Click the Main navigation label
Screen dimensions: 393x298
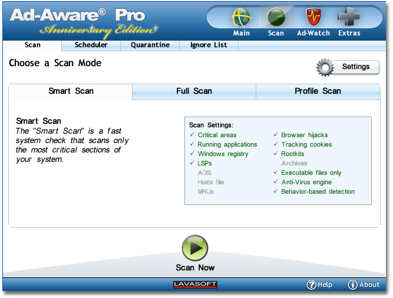[x=242, y=33]
